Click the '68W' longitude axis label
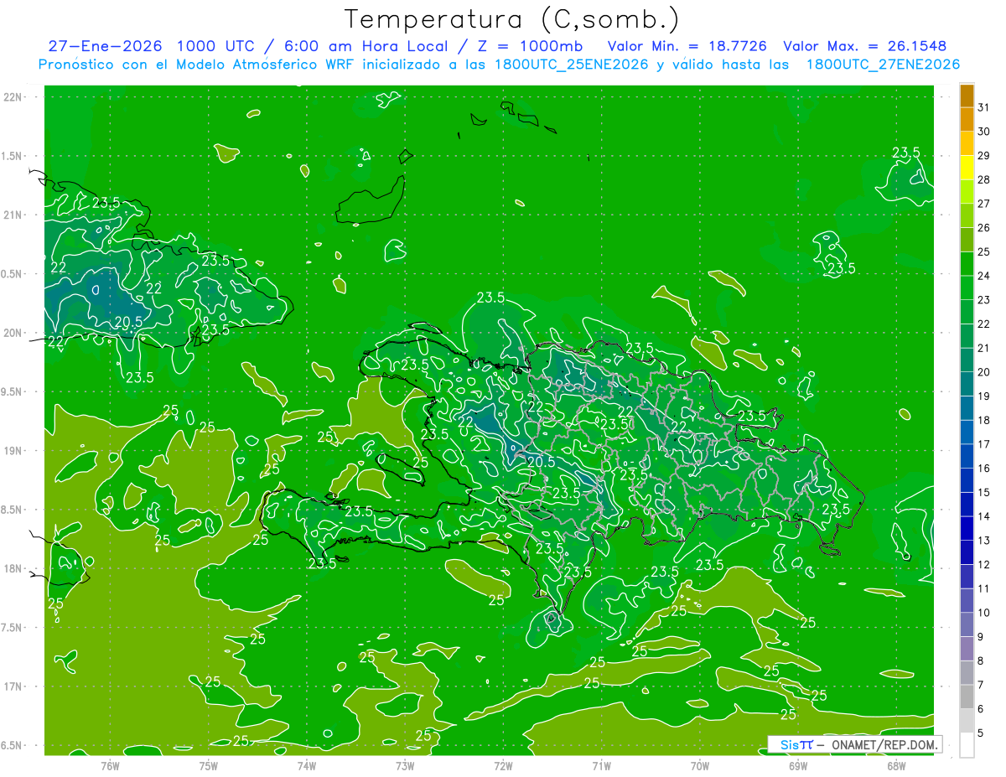1006x777 pixels. [896, 765]
